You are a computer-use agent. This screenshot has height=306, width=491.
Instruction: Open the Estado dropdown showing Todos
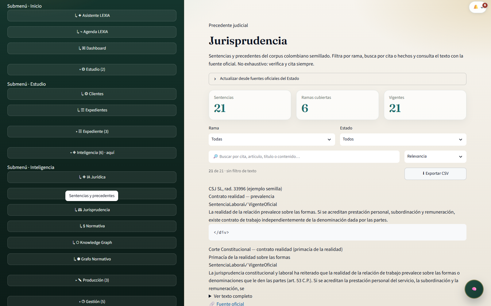[x=403, y=140]
